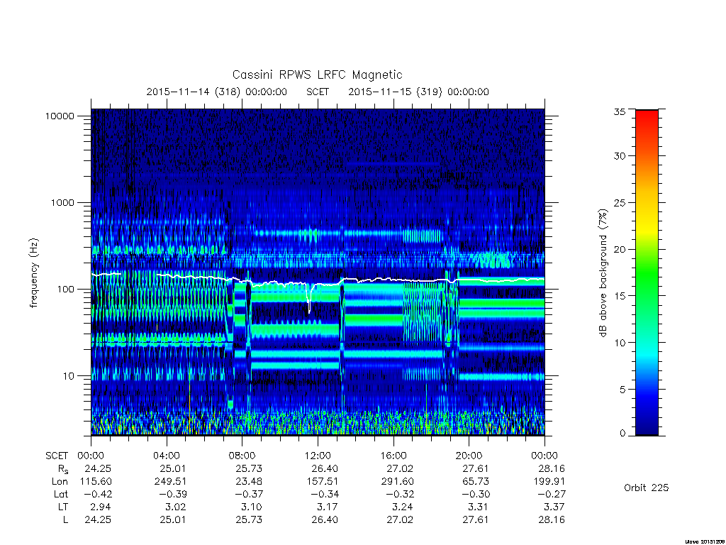Click the time label '12:00'
The width and height of the screenshot is (726, 545).
(318, 456)
